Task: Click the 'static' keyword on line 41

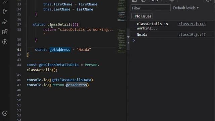Action: [41, 50]
